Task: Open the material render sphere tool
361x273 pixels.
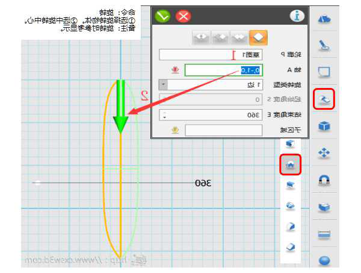Action: point(324,261)
